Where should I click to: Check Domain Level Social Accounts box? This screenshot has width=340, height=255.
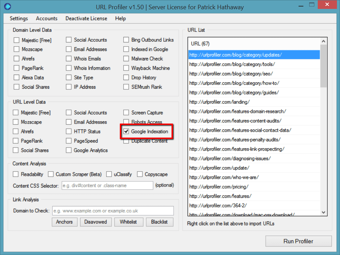(69, 40)
